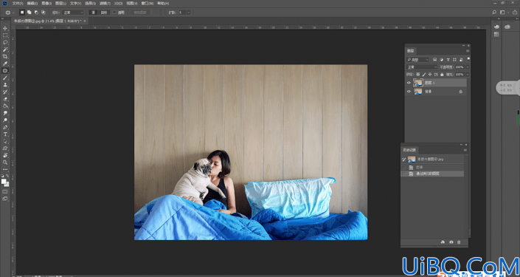Open the File menu

18,3
